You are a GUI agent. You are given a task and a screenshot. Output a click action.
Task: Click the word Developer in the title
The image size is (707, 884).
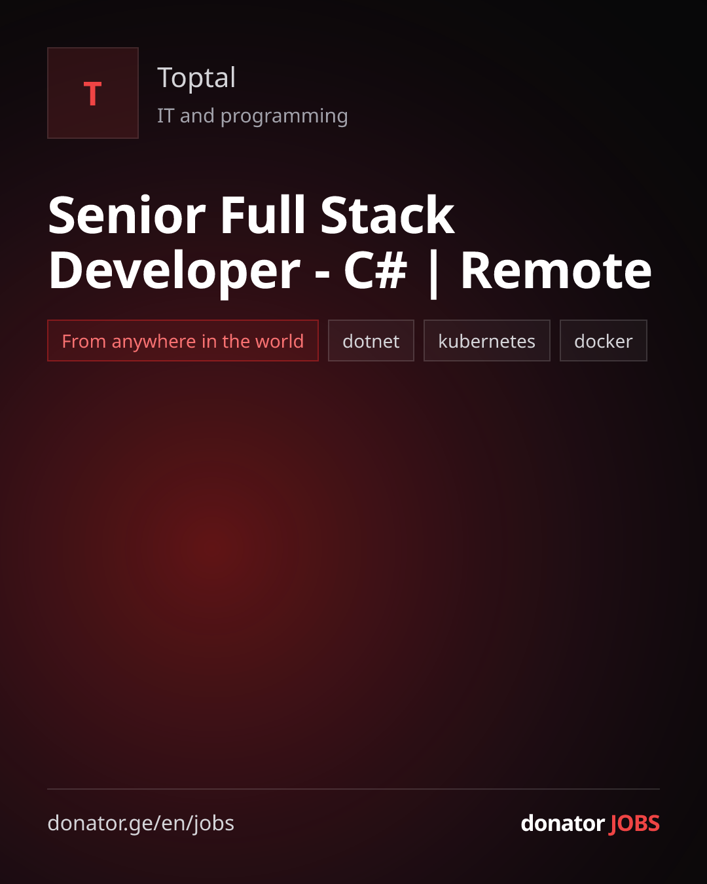[x=175, y=272]
